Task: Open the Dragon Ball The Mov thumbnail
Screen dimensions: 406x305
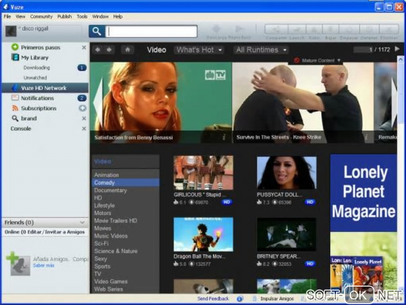Action: click(203, 234)
